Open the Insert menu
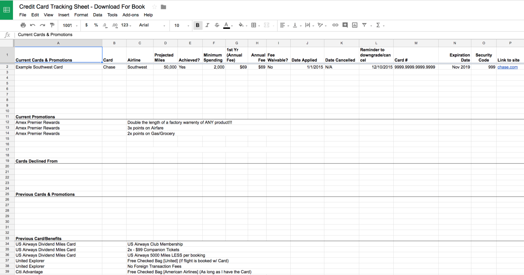Viewport: 524px width, 275px height. [x=64, y=15]
